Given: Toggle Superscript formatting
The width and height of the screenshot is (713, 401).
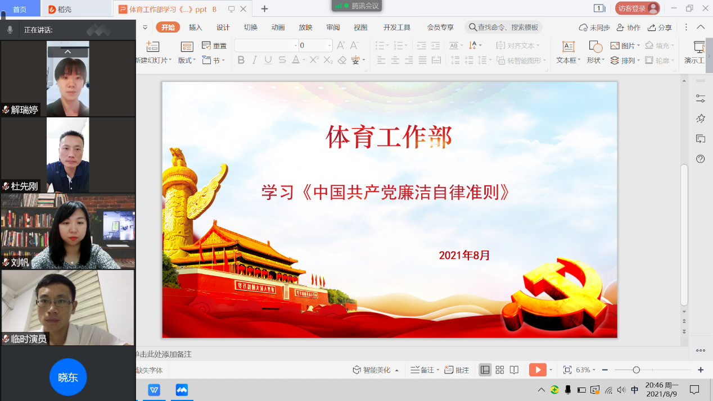Looking at the screenshot, I should tap(314, 60).
